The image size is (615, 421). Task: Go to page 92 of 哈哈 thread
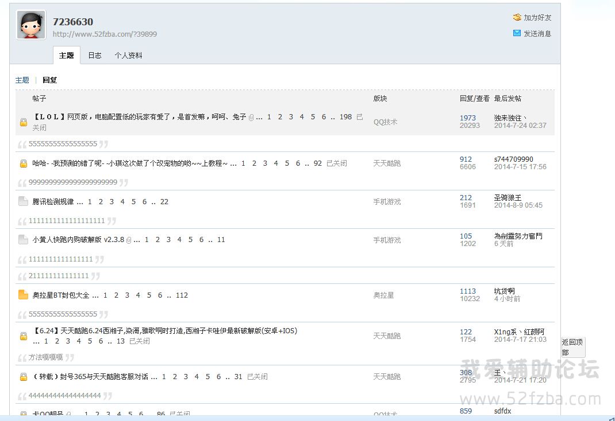pos(318,163)
